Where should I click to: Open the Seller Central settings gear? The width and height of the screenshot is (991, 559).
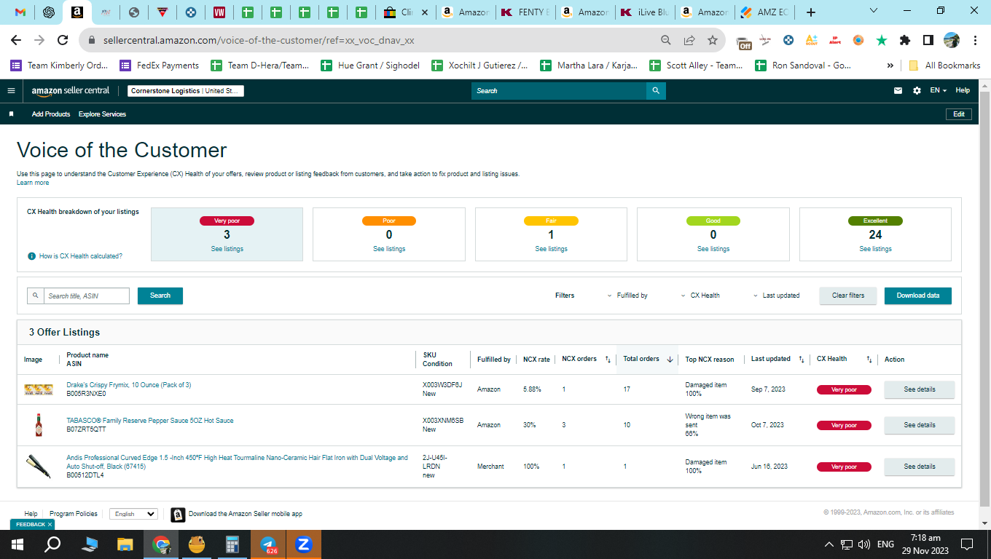[917, 91]
